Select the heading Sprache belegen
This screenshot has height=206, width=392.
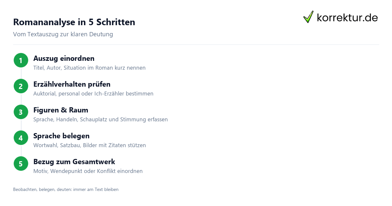pyautogui.click(x=61, y=136)
